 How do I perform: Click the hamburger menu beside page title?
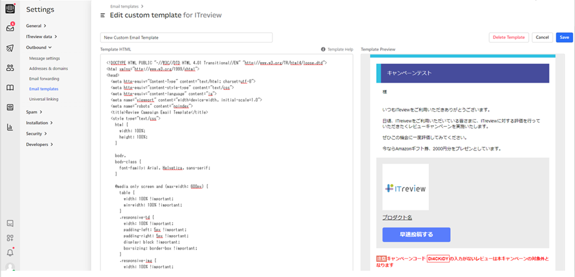[103, 15]
